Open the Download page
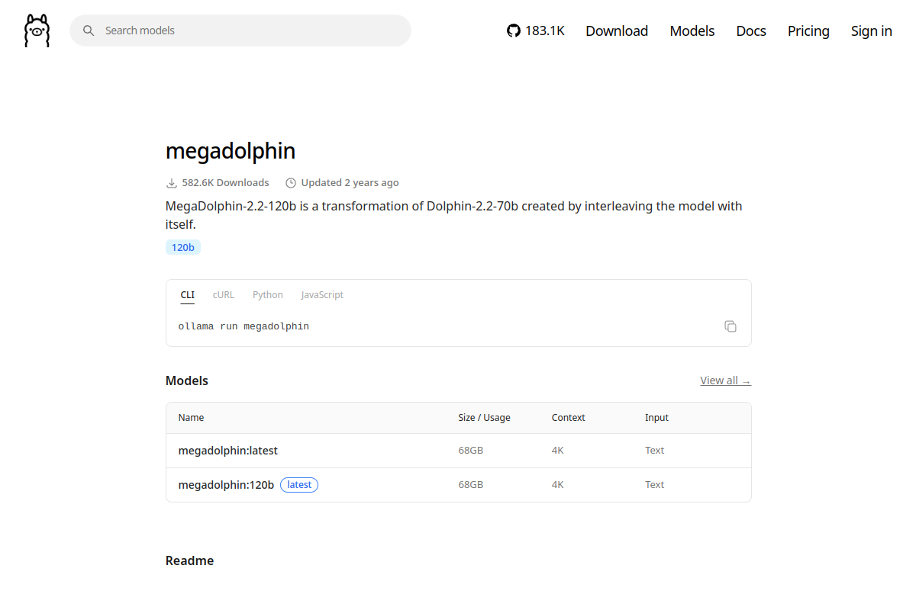This screenshot has height=610, width=916. coord(617,30)
